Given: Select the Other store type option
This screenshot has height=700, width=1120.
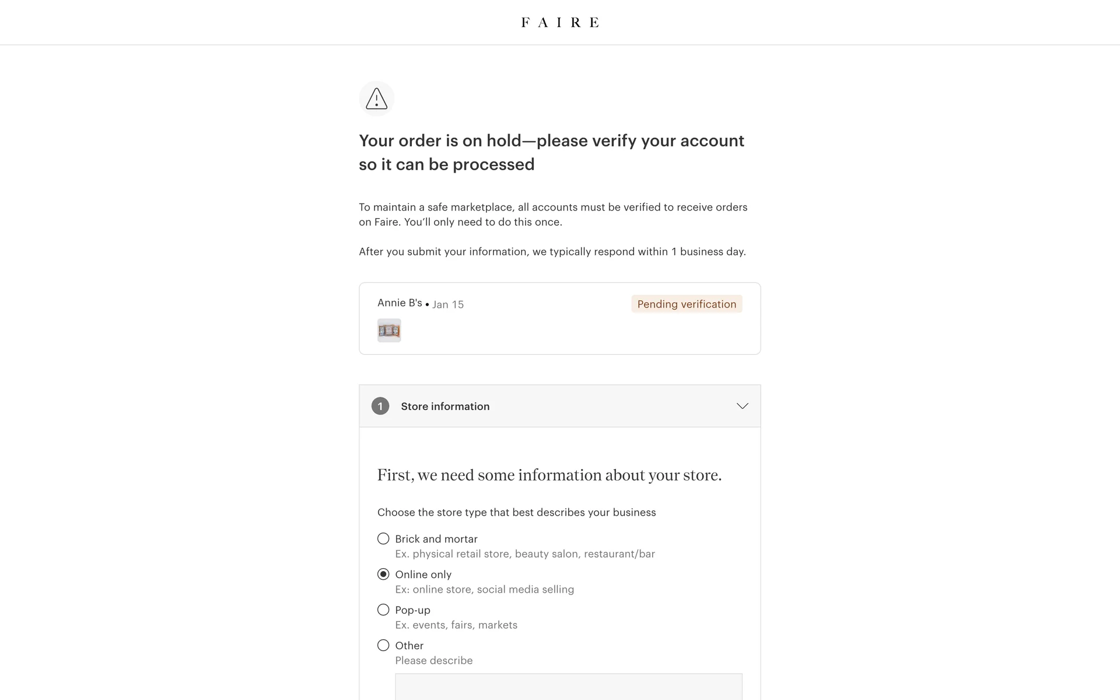Looking at the screenshot, I should point(383,646).
